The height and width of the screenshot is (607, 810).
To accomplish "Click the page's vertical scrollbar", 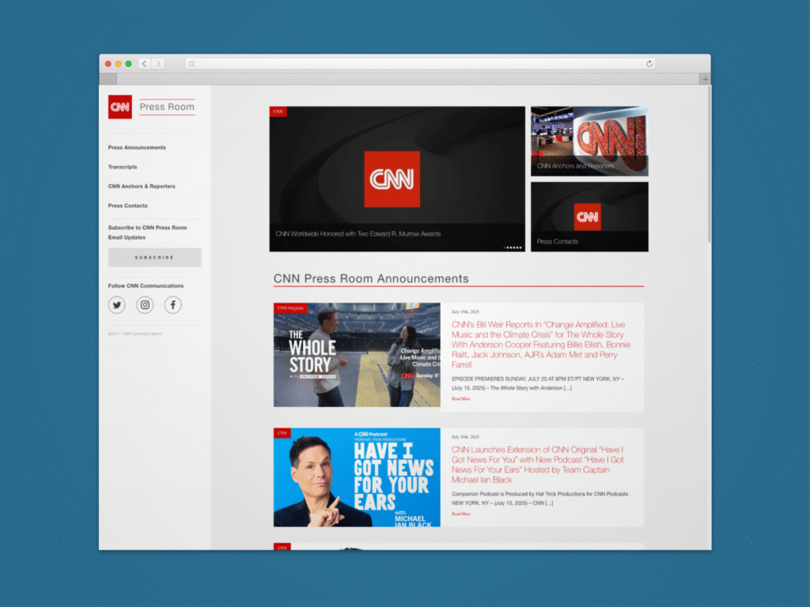I will [x=710, y=165].
